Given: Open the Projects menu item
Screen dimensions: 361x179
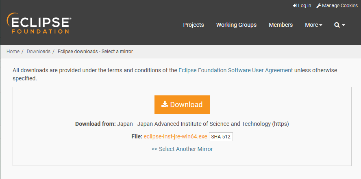Looking at the screenshot, I should [194, 25].
